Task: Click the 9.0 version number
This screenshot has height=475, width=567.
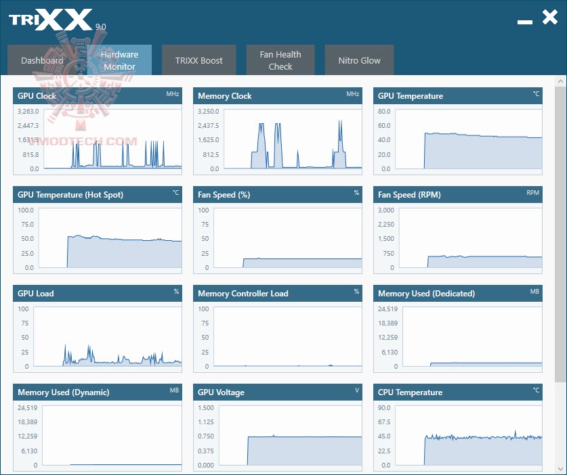Action: pyautogui.click(x=101, y=27)
